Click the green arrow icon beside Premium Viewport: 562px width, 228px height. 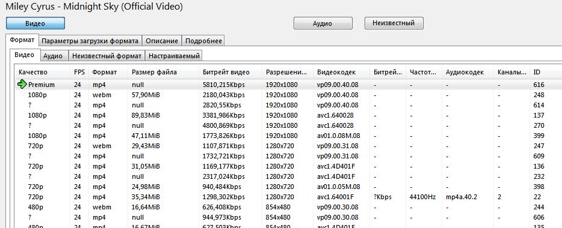click(22, 85)
